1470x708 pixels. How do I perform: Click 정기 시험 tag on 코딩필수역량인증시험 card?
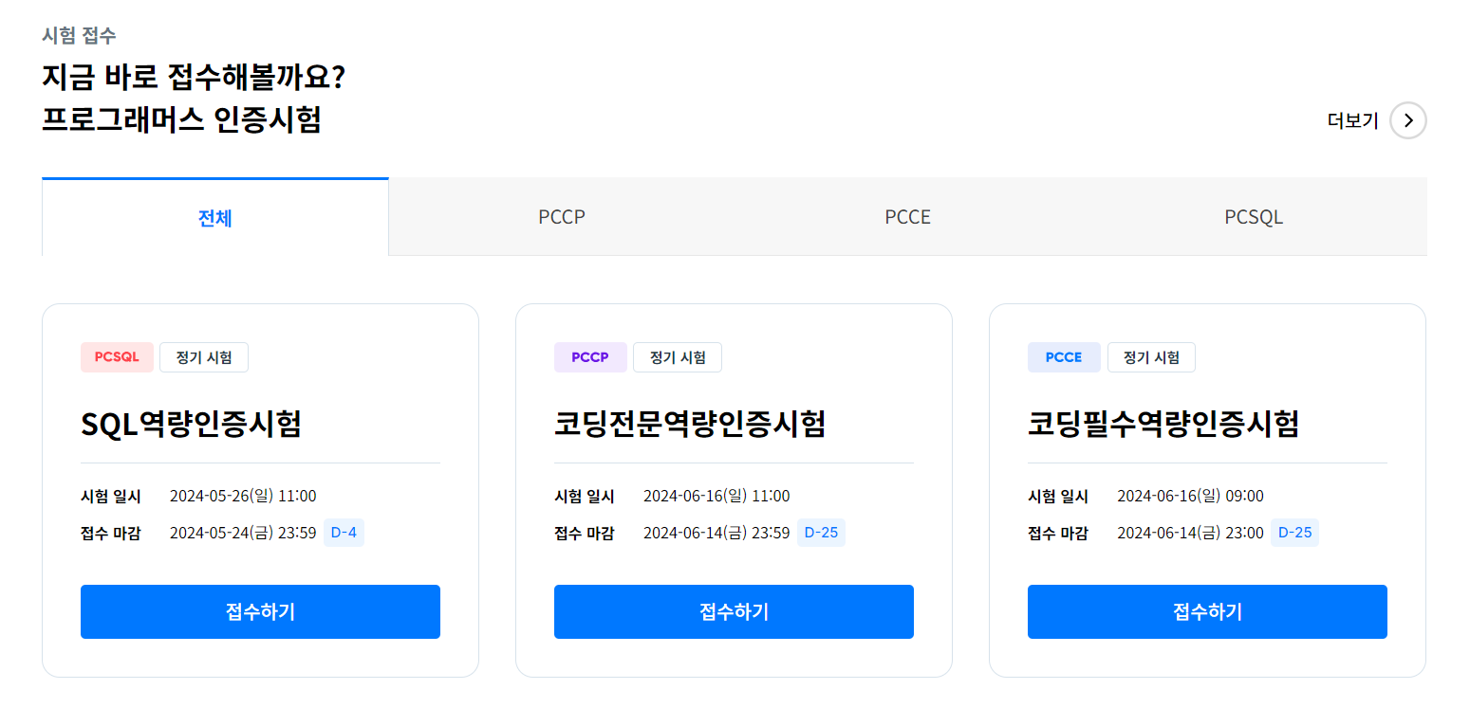pyautogui.click(x=1151, y=357)
